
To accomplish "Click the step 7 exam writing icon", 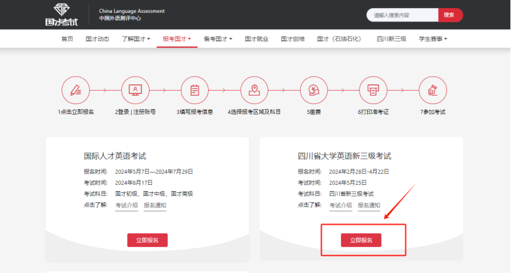I will pos(432,91).
